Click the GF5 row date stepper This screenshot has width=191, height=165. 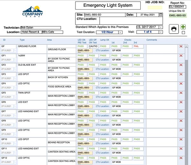pyautogui.click(x=15, y=97)
